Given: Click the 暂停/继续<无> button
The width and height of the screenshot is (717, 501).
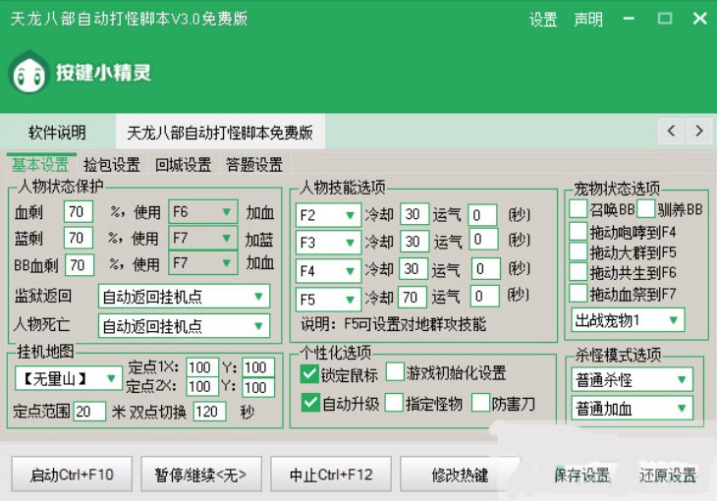Looking at the screenshot, I should pos(201,474).
